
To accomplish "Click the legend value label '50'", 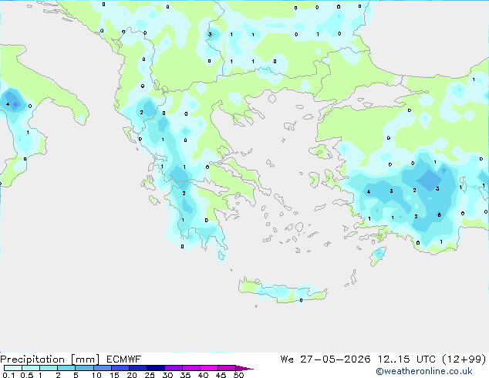I will [x=238, y=375].
